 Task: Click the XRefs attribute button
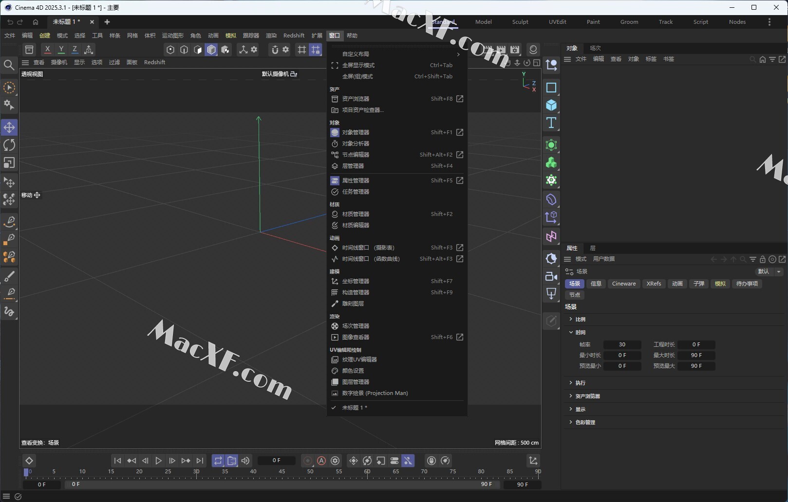pos(654,284)
